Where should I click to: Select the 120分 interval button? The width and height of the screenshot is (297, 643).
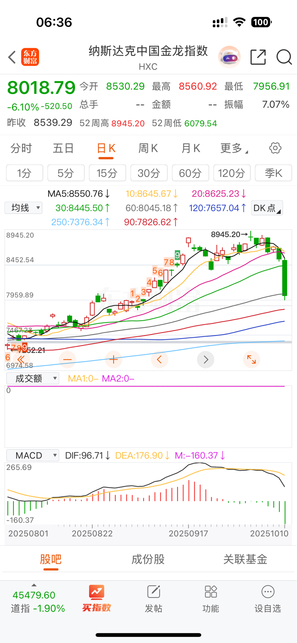coord(232,173)
